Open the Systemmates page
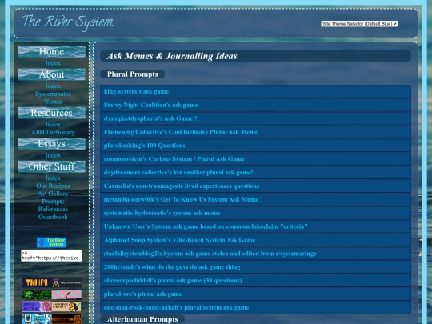The width and height of the screenshot is (432, 324). pos(53,94)
